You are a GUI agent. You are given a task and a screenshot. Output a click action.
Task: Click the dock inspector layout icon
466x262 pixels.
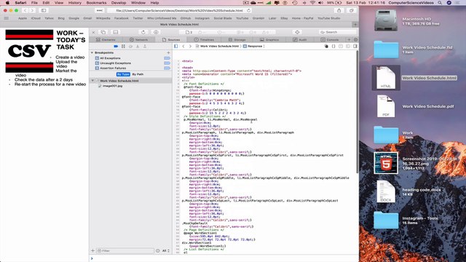(x=116, y=32)
